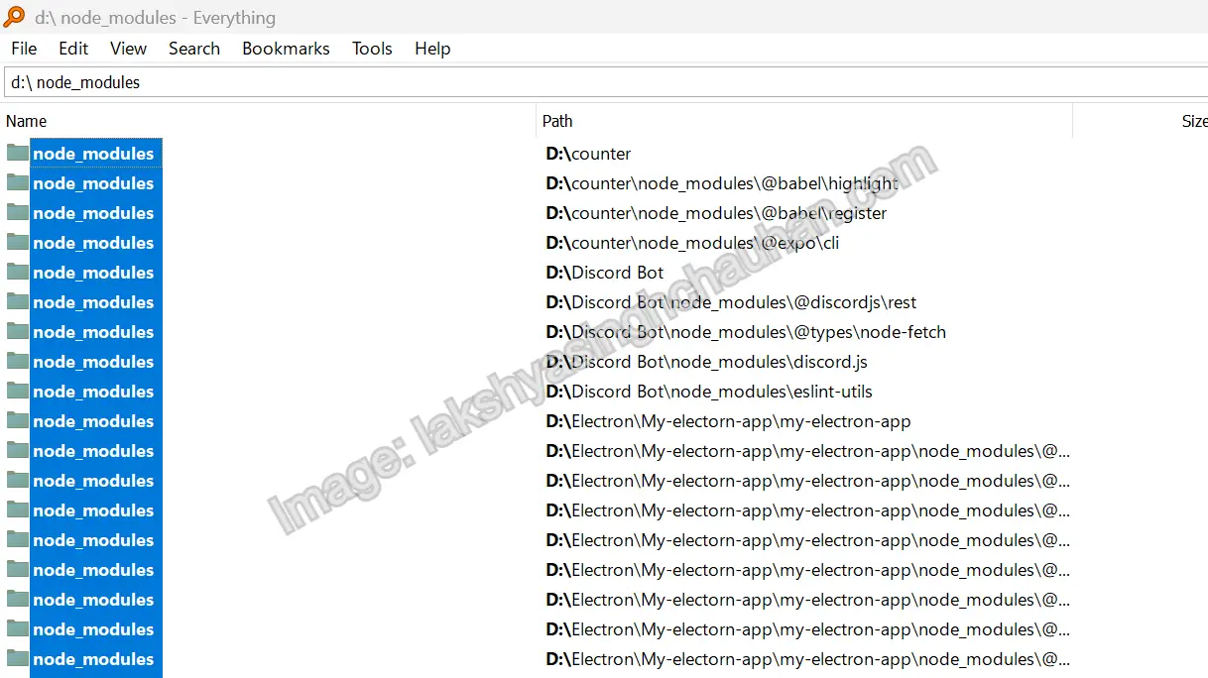Click folder icon for the @types\node-fetch row
The image size is (1208, 678).
18,331
